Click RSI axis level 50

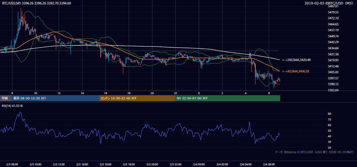click(329, 131)
